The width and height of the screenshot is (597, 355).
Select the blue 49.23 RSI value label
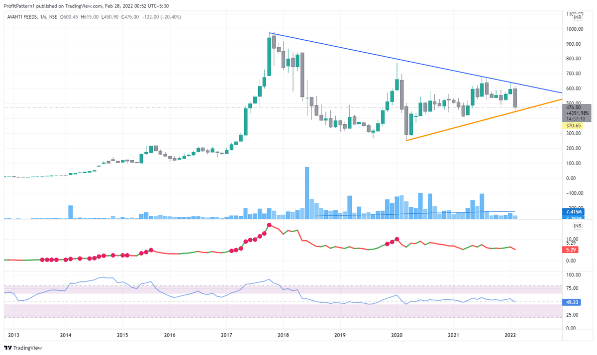tap(571, 302)
